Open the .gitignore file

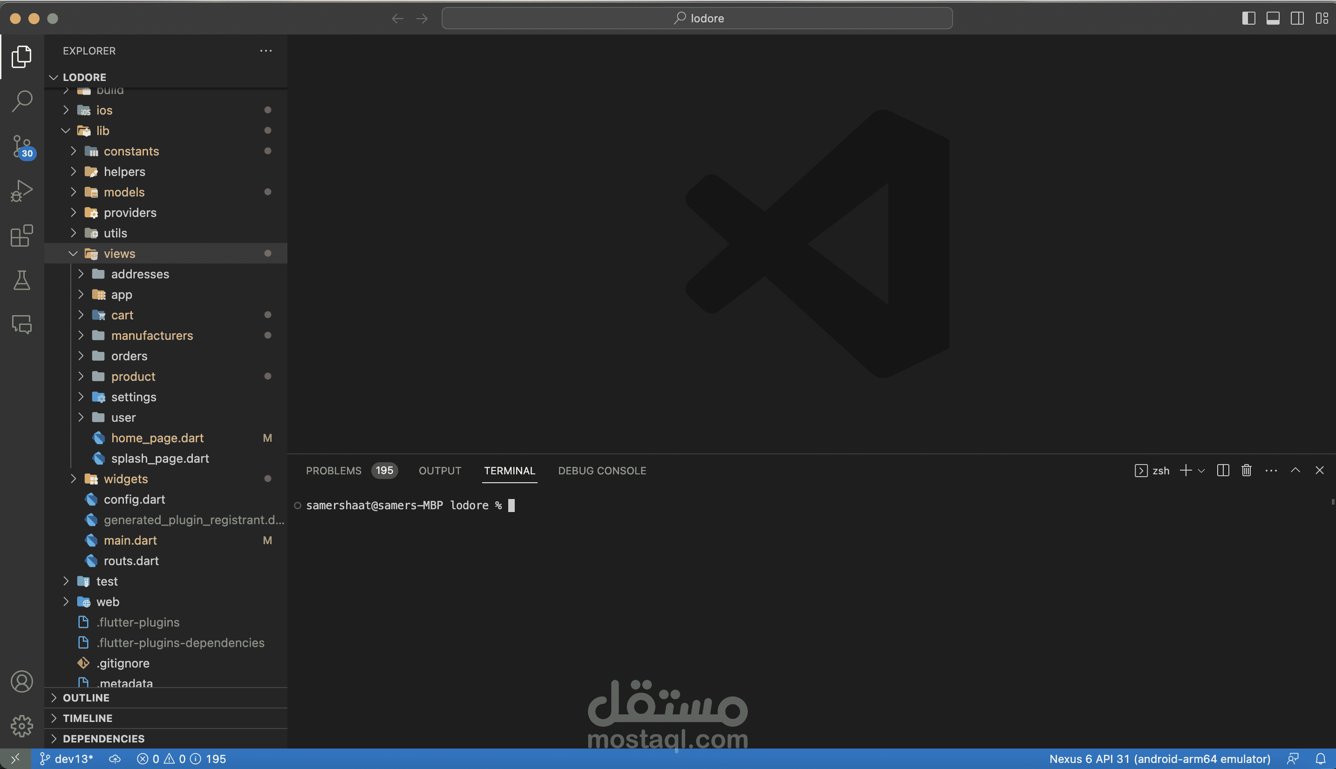(166, 663)
